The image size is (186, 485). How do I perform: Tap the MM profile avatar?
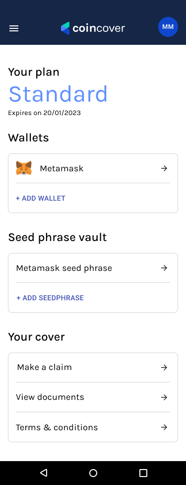[x=168, y=27]
